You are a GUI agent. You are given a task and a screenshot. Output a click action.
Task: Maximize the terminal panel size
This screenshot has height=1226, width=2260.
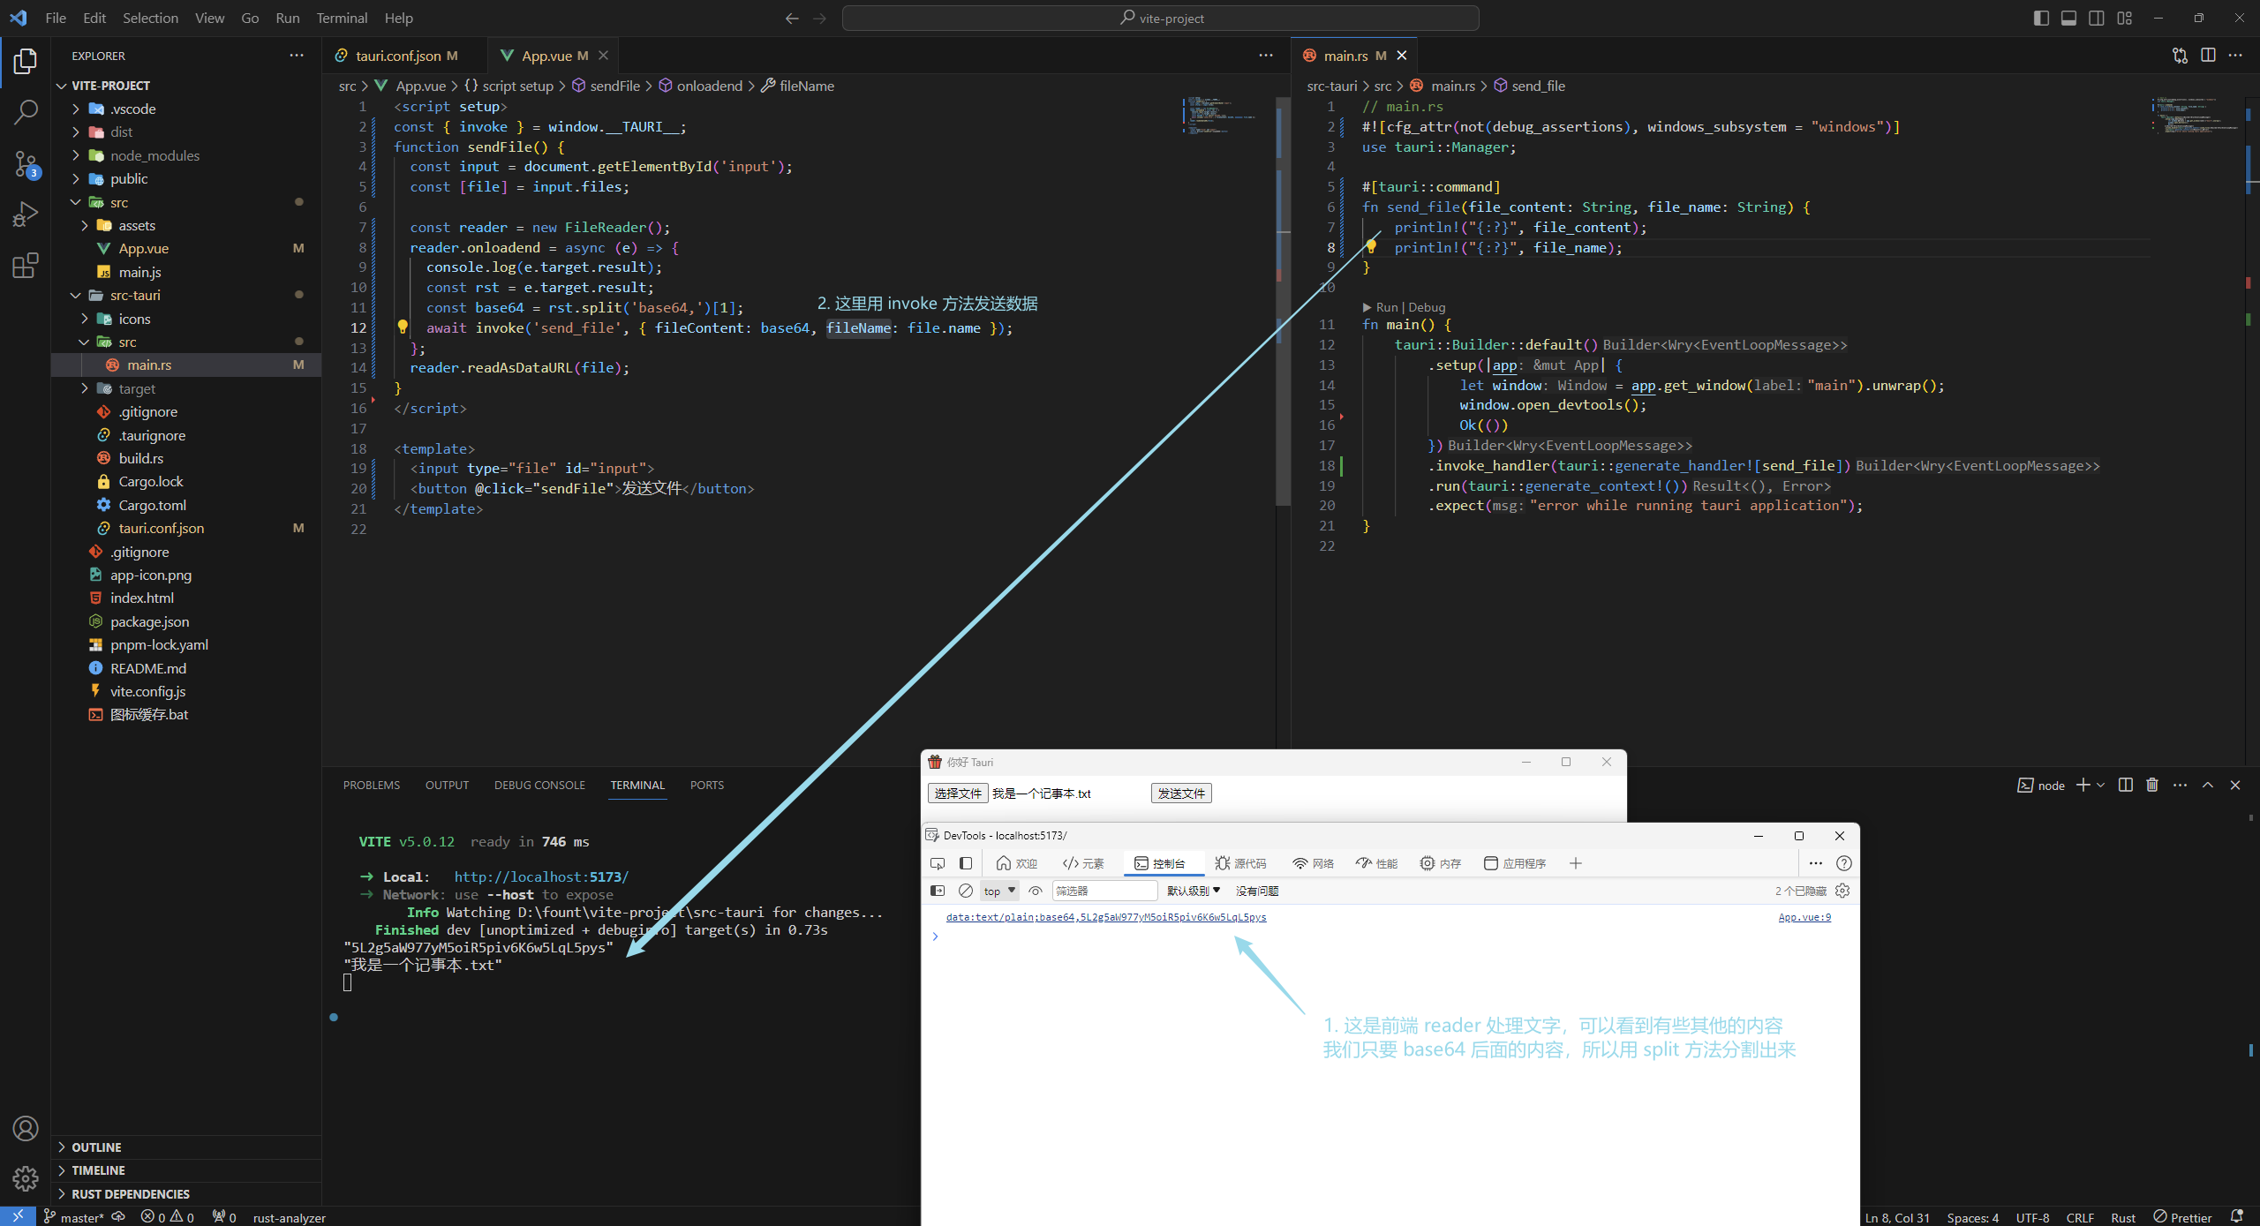pos(2208,785)
